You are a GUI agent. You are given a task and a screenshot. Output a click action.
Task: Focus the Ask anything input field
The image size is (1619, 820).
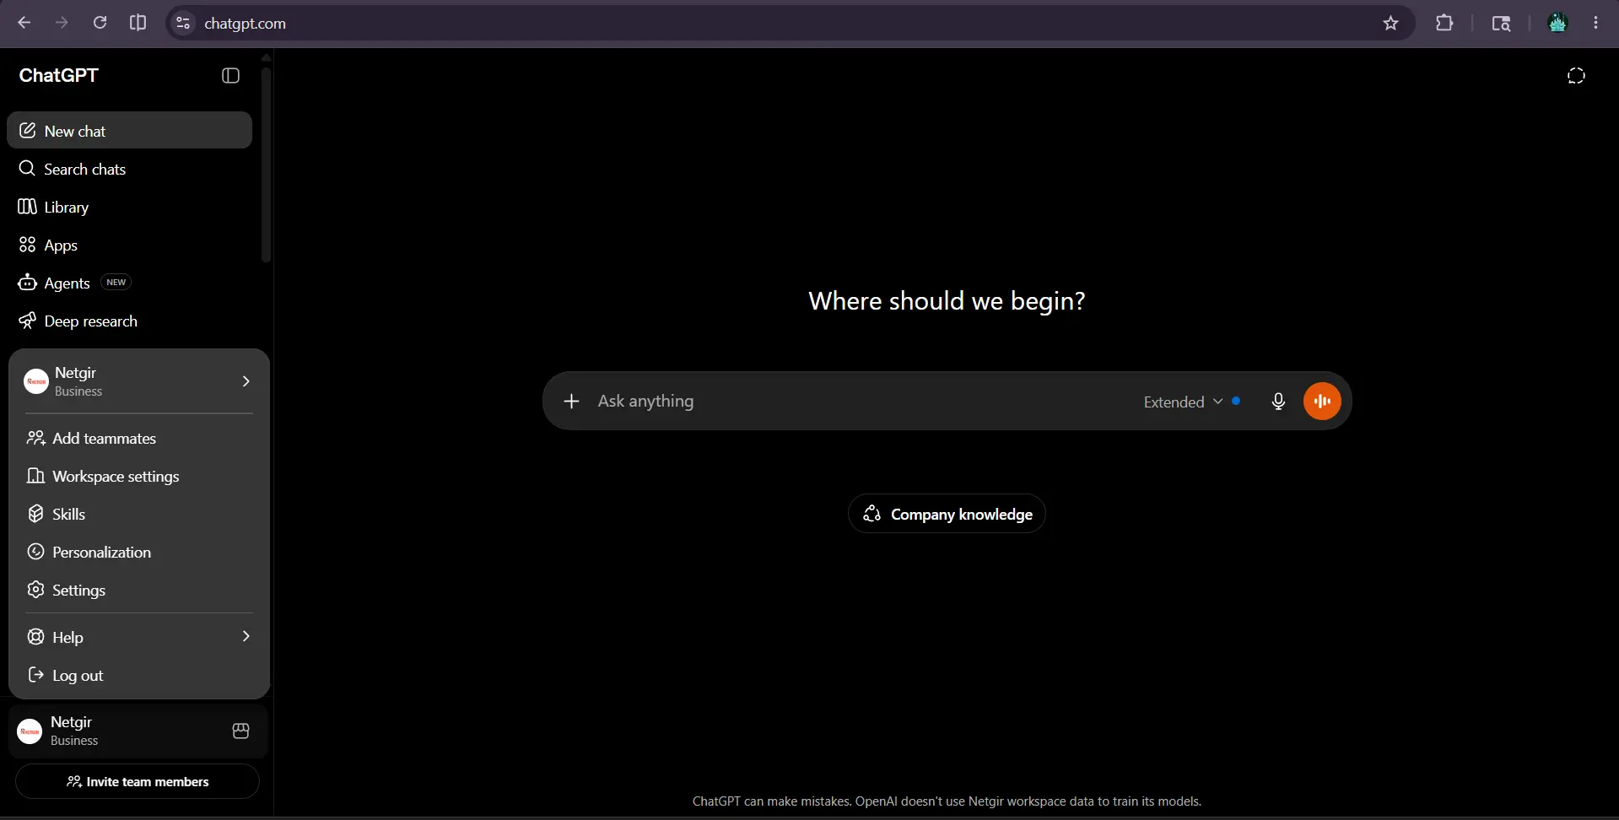click(x=861, y=401)
